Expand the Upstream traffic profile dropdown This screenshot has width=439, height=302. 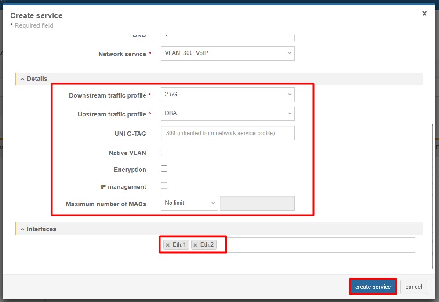point(227,113)
